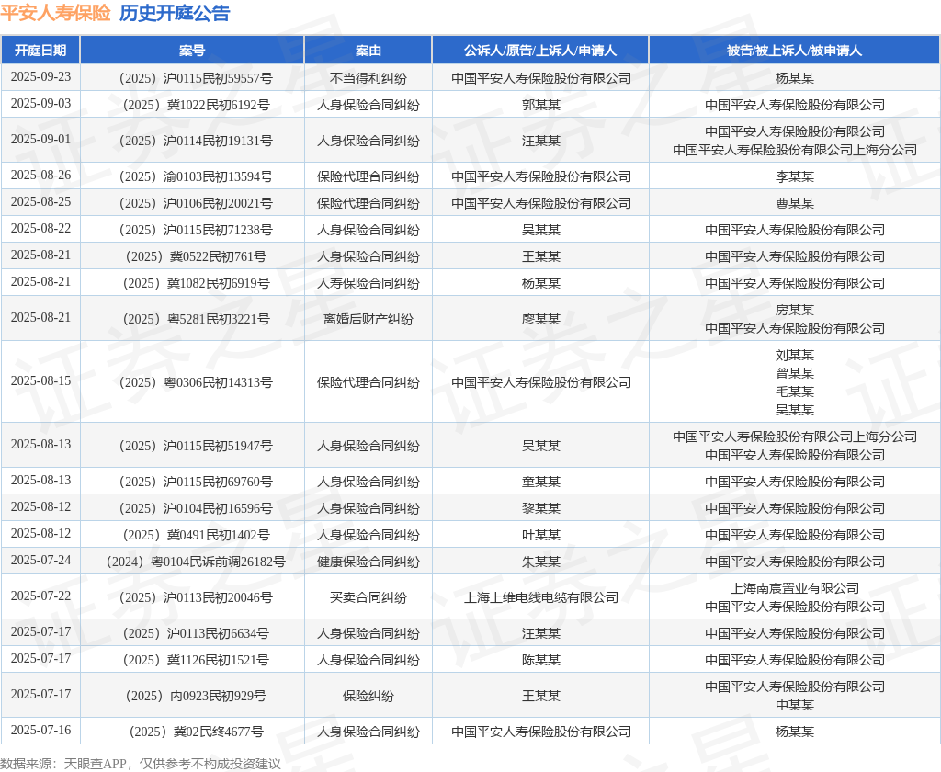The height and width of the screenshot is (772, 941).
Task: Click defendant 上海南宸置业有限公司
Action: [795, 589]
